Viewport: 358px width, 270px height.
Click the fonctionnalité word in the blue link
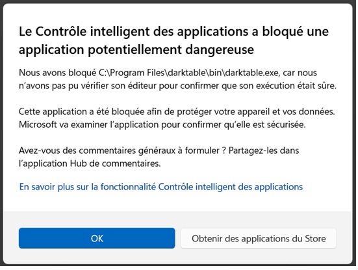click(x=128, y=187)
